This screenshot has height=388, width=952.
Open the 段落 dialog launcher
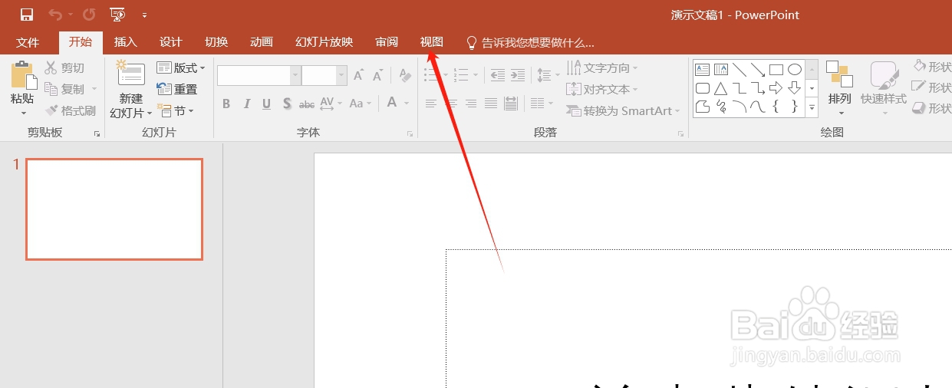[680, 133]
